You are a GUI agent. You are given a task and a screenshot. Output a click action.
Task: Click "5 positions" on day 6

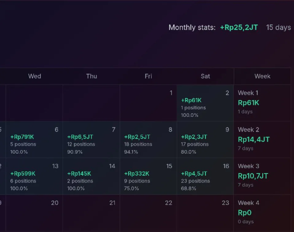(23, 144)
